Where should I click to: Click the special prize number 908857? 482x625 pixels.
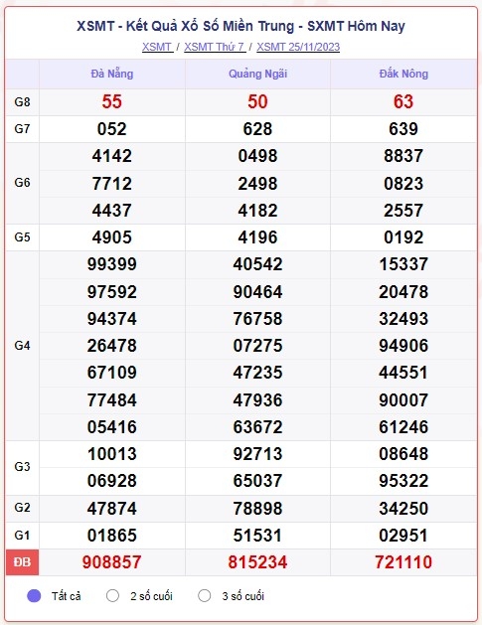click(112, 562)
